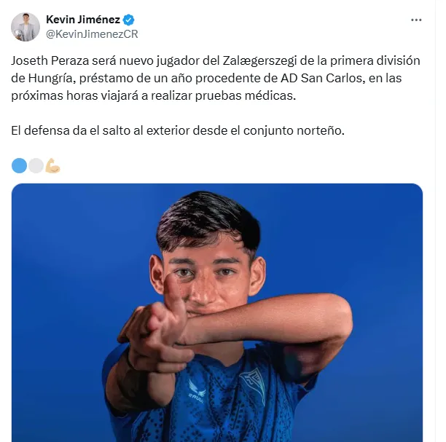Click the flexed biceps emoji
446x442 pixels.
point(52,166)
